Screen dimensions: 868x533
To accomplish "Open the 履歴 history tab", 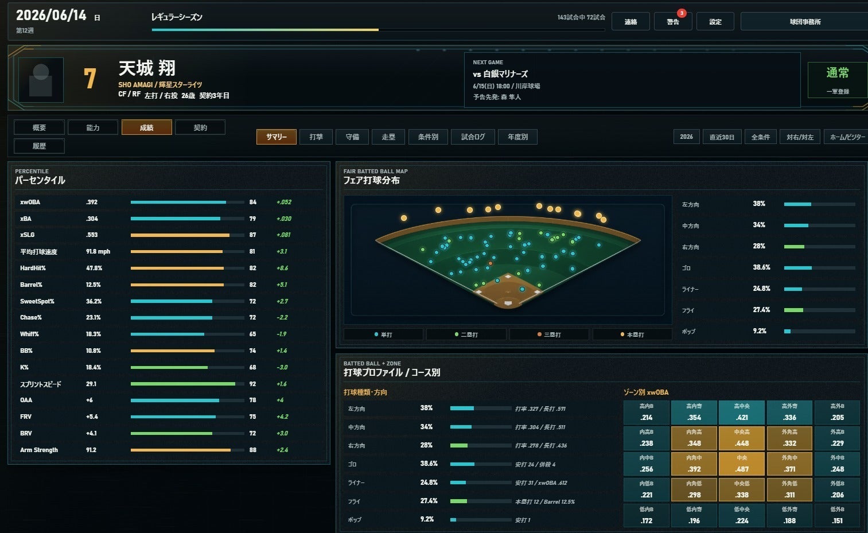I will click(x=39, y=146).
